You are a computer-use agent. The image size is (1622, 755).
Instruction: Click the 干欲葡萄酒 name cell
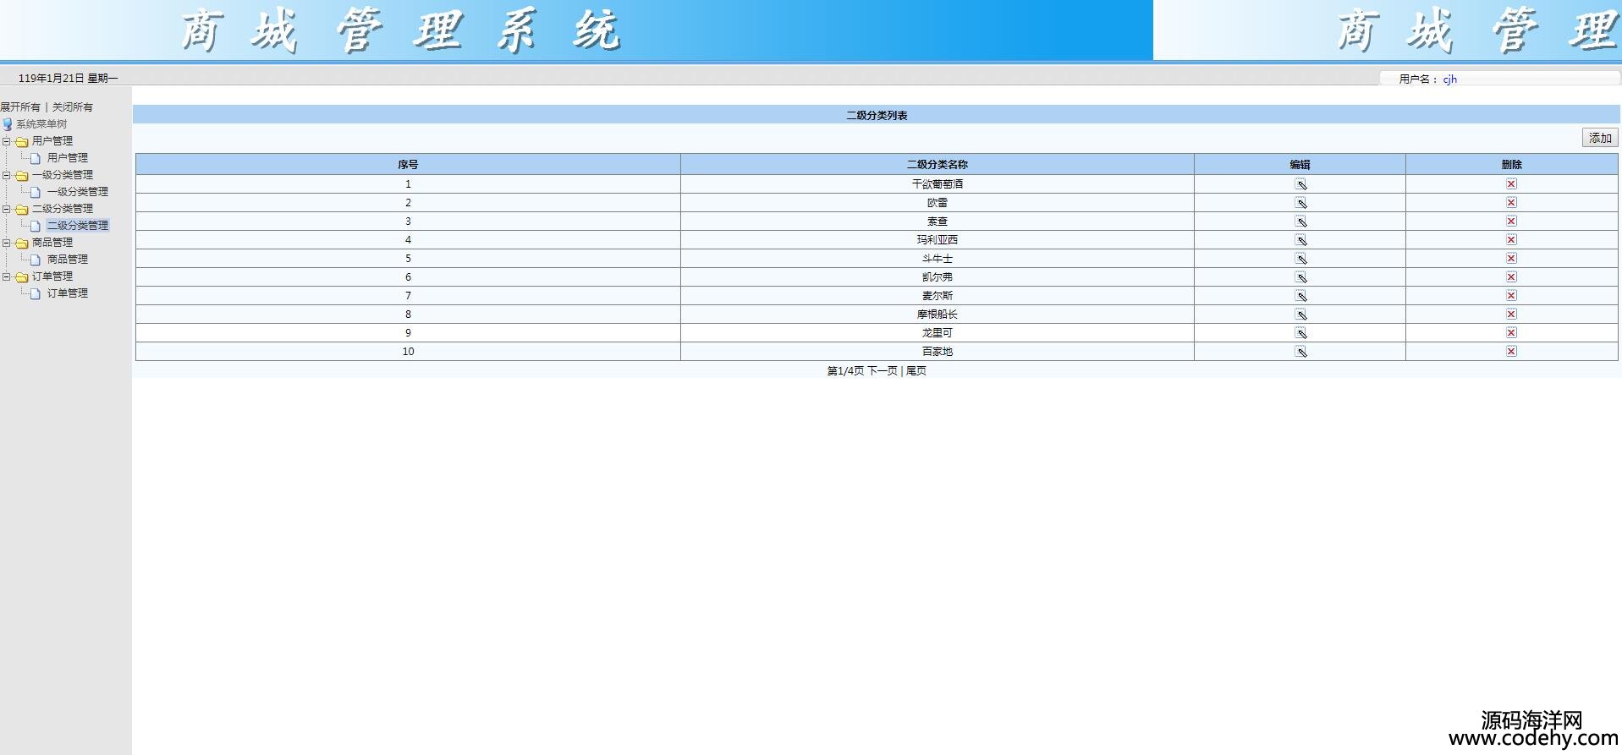(x=937, y=184)
